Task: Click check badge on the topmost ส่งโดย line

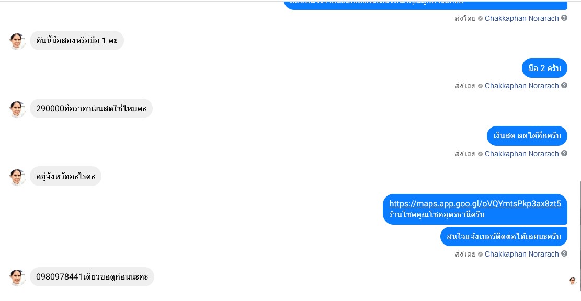Action: 480,18
